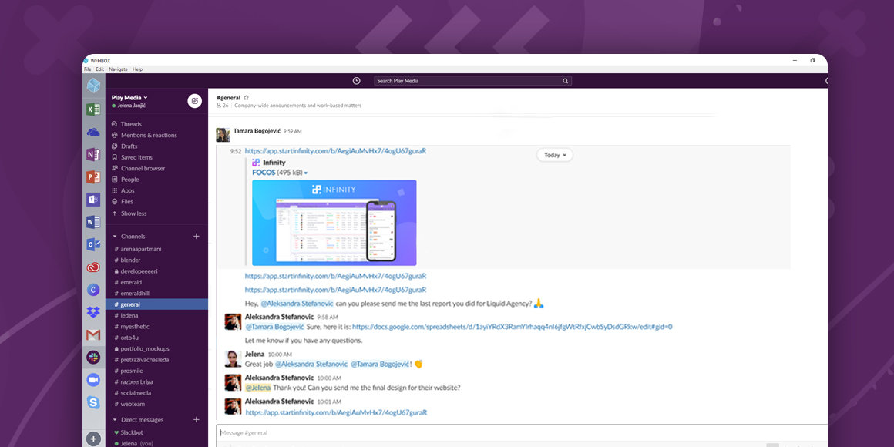This screenshot has height=447, width=894.
Task: Add a channel with the plus icon
Action: coord(196,236)
